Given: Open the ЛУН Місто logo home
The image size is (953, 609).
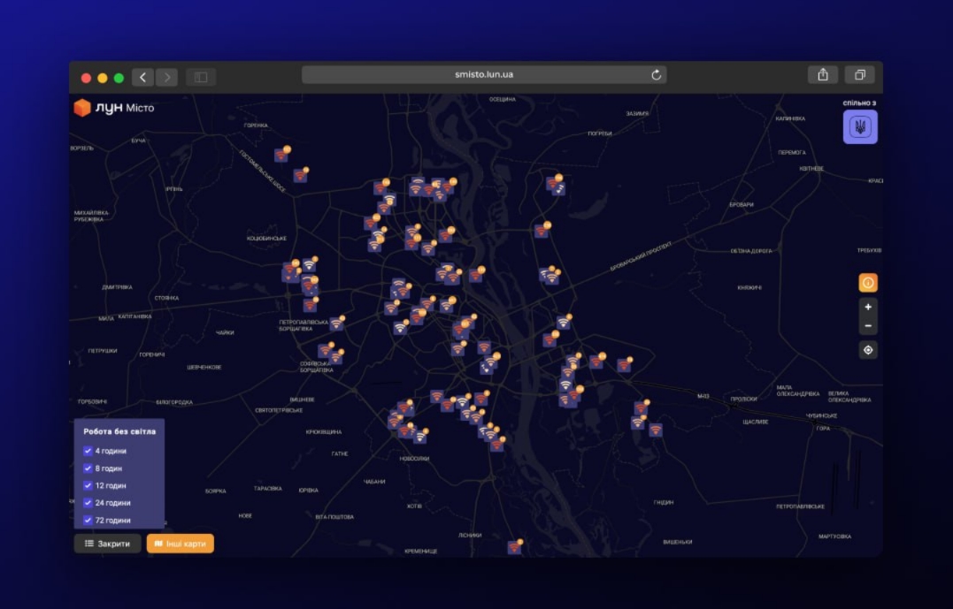Looking at the screenshot, I should coord(113,108).
